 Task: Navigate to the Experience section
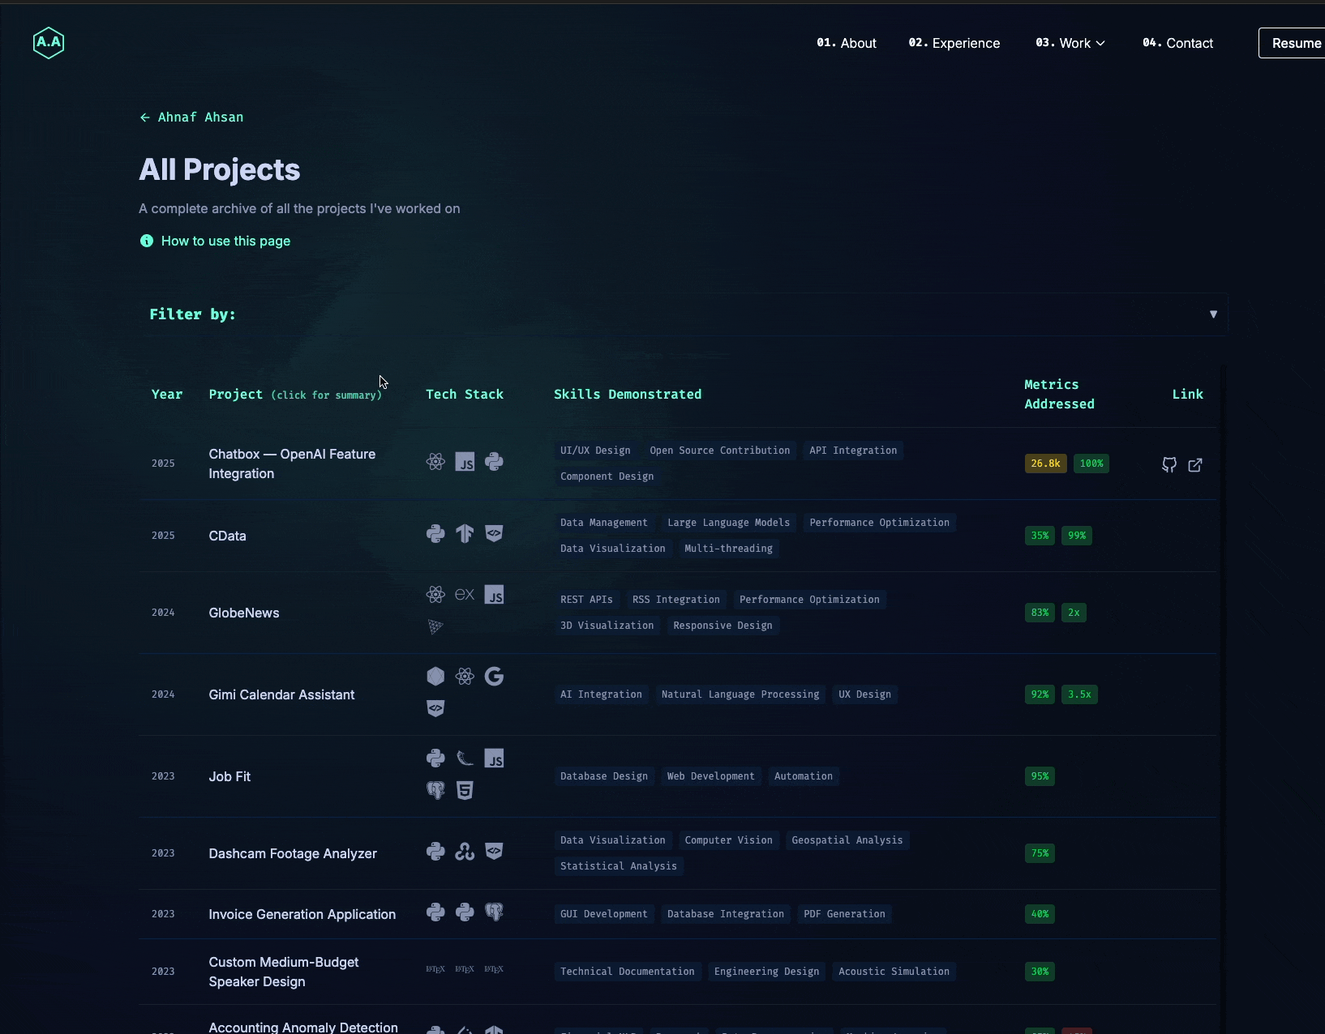pyautogui.click(x=954, y=43)
